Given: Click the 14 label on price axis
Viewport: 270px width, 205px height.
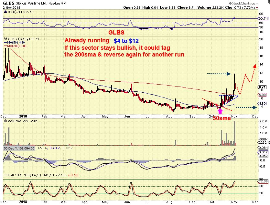Looking at the screenshot, I should pos(261,65).
